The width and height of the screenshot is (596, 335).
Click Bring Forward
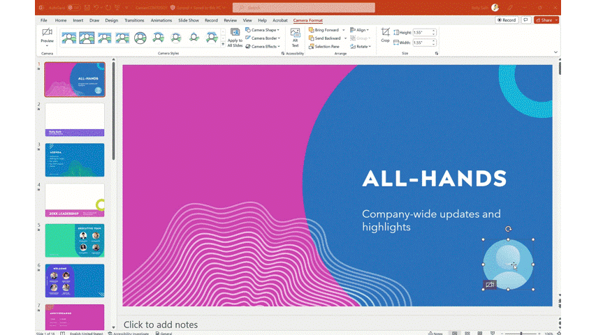click(324, 30)
